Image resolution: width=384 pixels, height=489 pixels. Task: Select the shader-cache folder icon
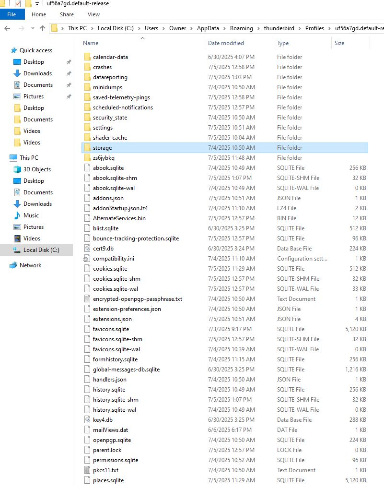[x=87, y=138]
